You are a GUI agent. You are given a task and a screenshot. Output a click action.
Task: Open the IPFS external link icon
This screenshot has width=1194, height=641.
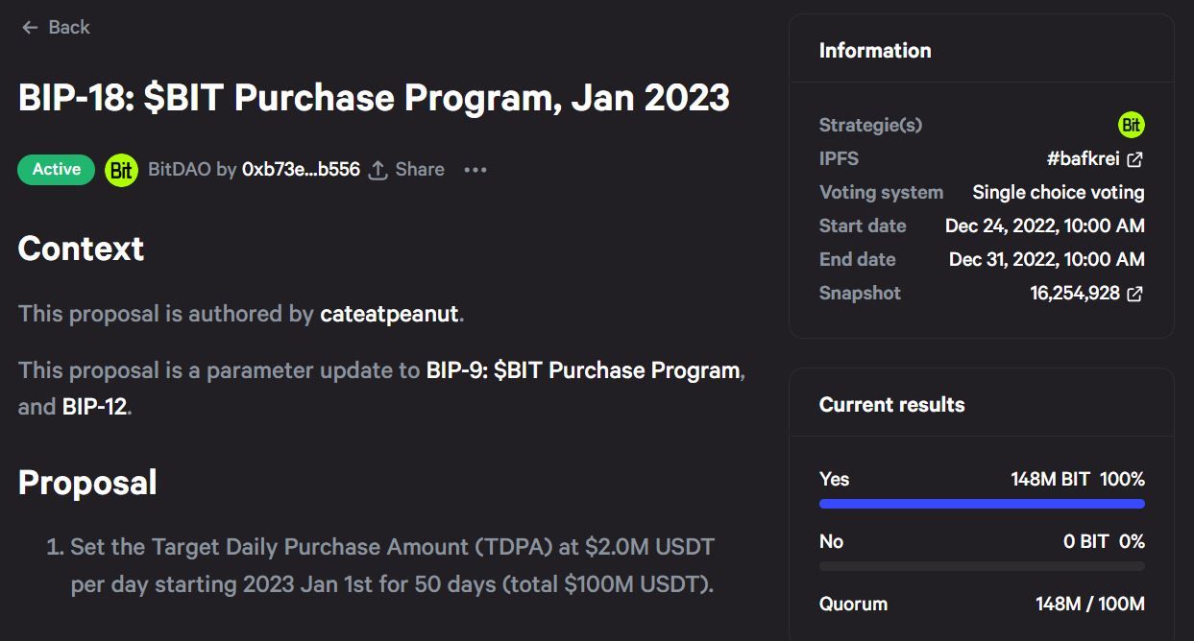1134,159
